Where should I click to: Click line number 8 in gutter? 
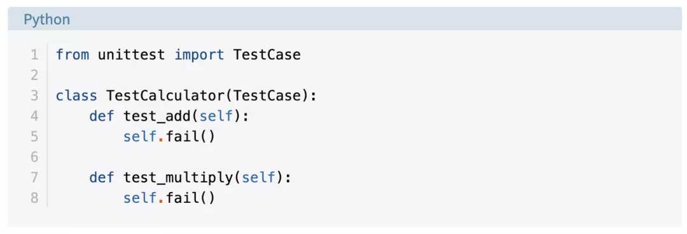tap(34, 198)
